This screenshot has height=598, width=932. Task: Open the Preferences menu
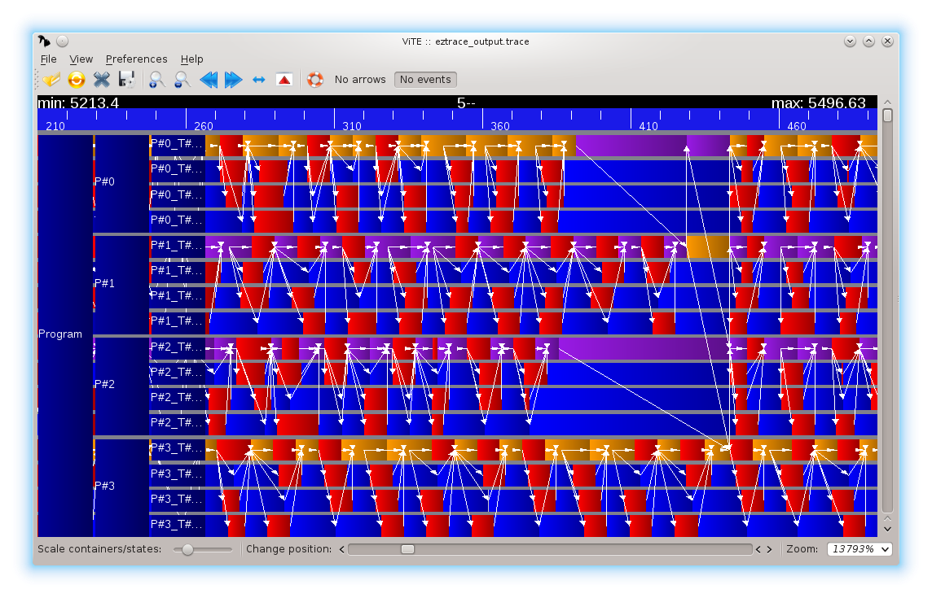136,59
